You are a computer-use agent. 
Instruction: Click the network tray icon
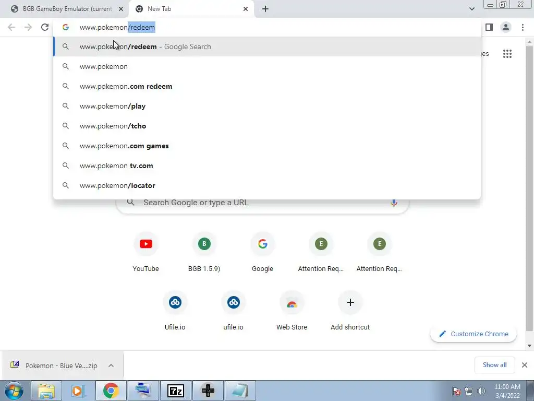469,391
